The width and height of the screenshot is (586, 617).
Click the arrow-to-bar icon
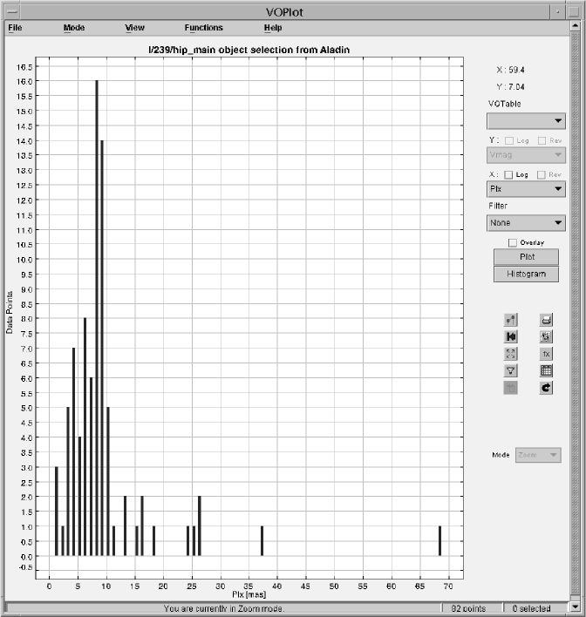coord(511,337)
